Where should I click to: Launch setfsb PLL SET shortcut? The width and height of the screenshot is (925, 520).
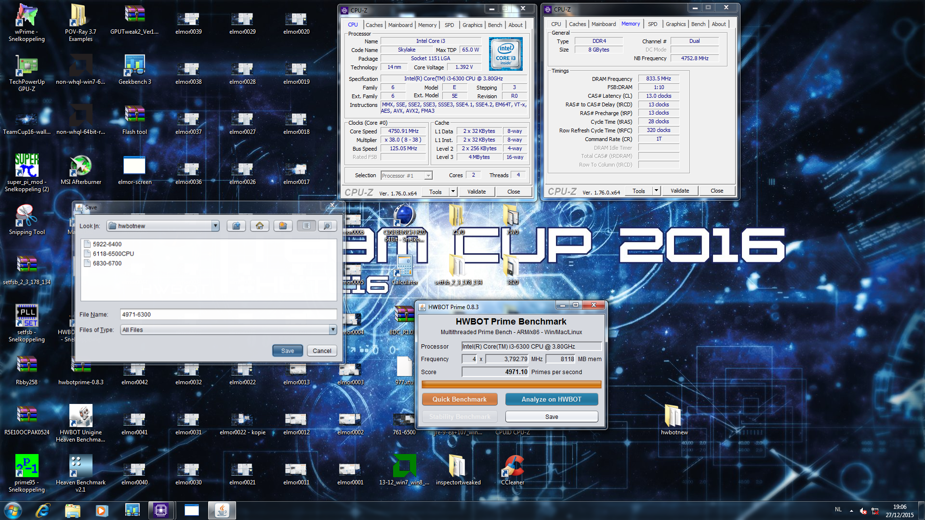(x=26, y=323)
